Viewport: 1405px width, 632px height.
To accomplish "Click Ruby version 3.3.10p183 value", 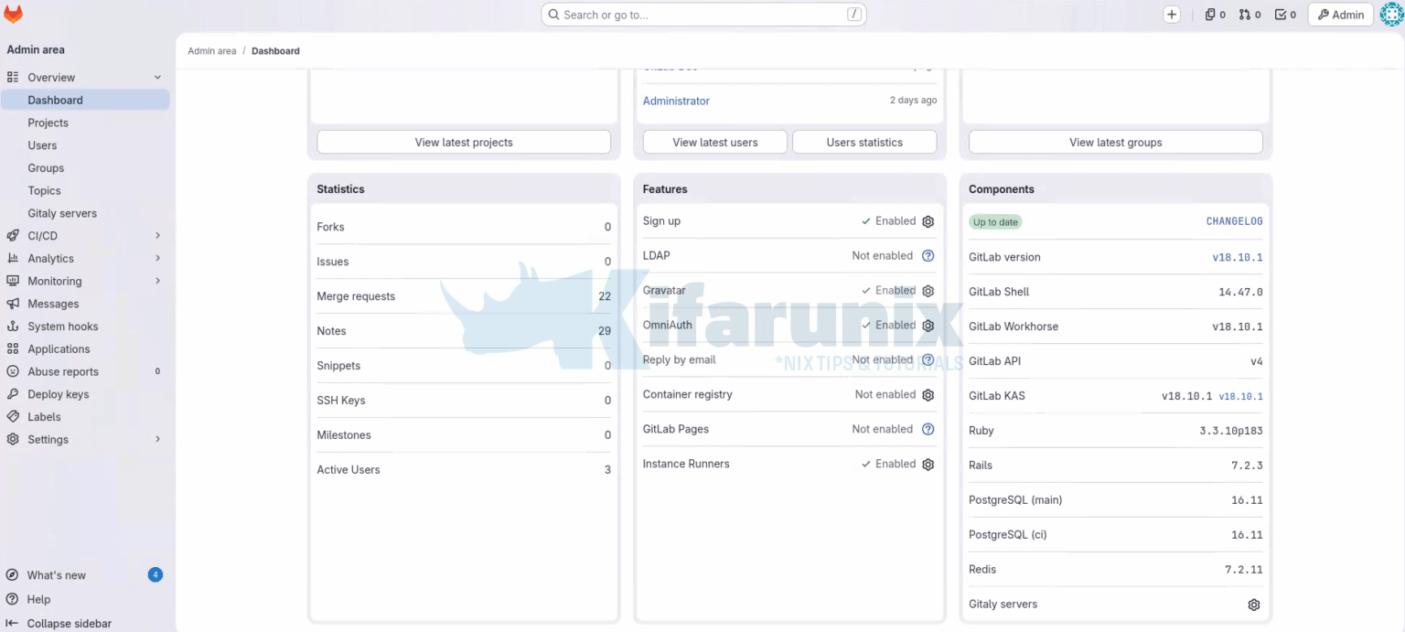I will click(1231, 431).
